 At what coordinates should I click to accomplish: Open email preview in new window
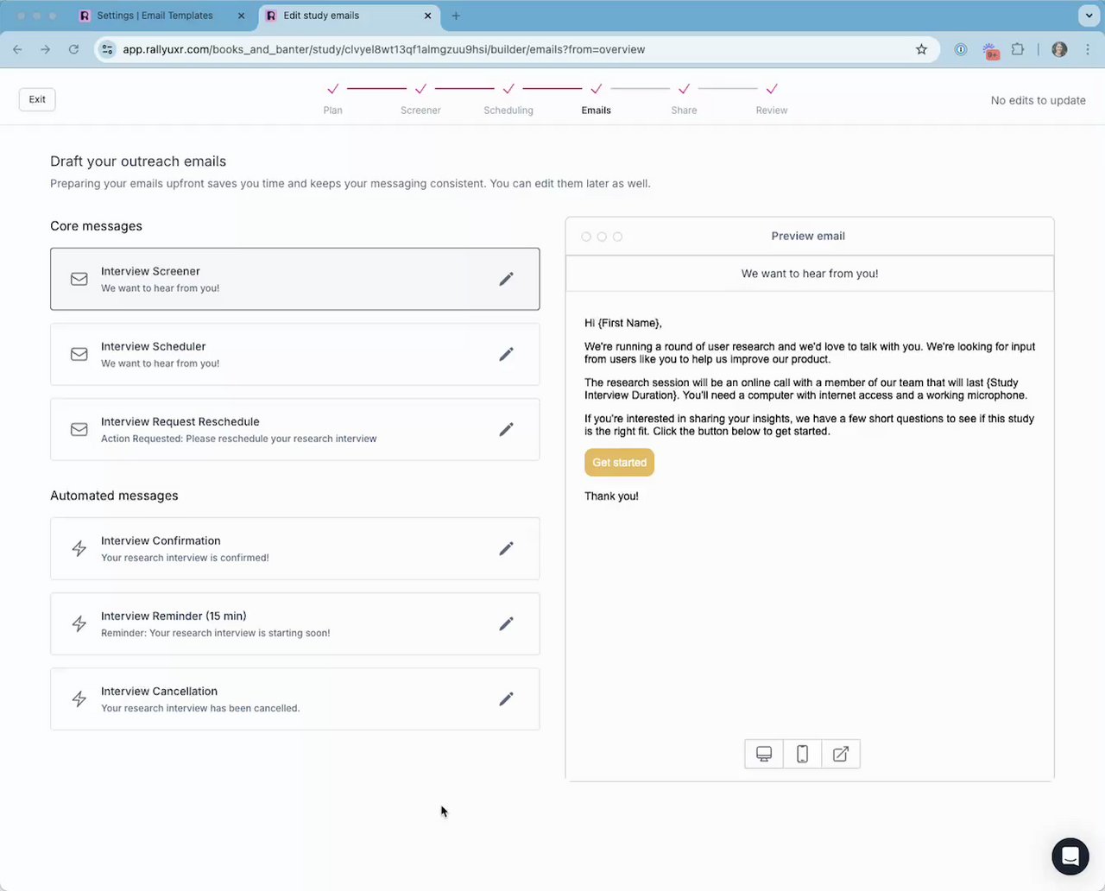pos(841,754)
